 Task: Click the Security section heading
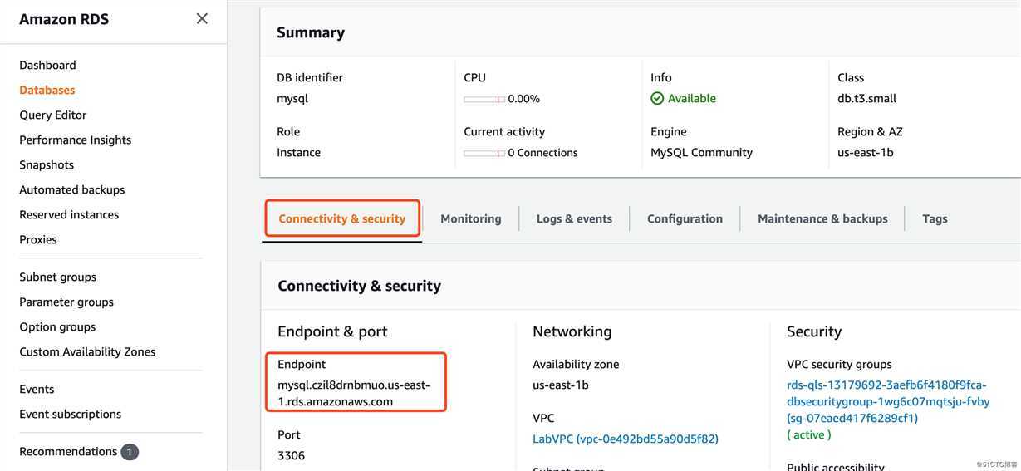[x=814, y=331]
